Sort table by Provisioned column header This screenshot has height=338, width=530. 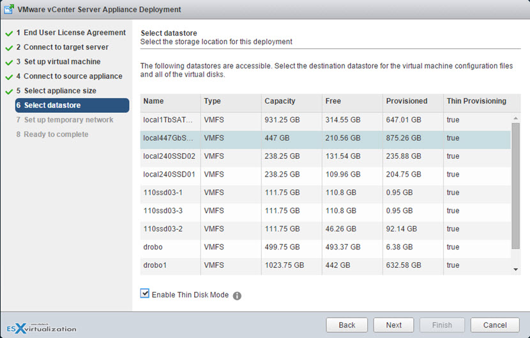413,101
